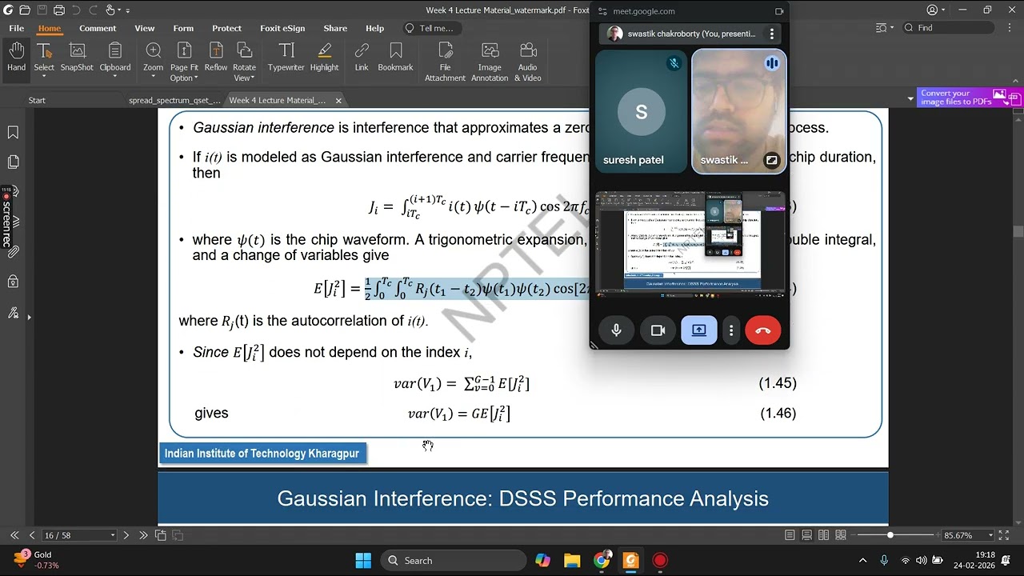Toggle microphone in Google Meet window
Viewport: 1024px width, 576px height.
pyautogui.click(x=616, y=330)
